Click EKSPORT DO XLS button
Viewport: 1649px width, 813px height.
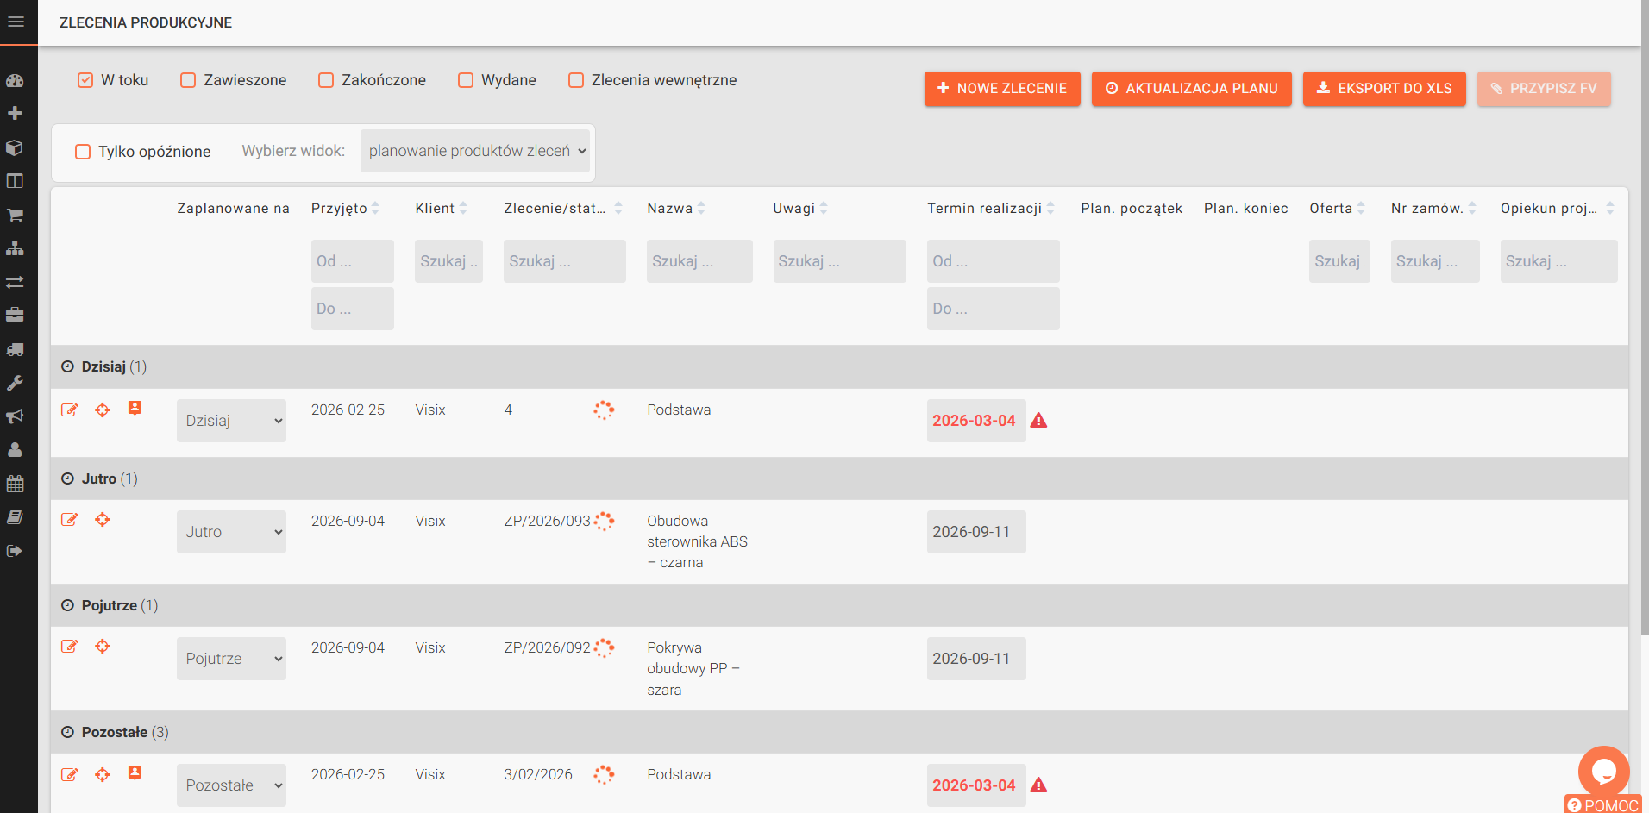(x=1384, y=89)
